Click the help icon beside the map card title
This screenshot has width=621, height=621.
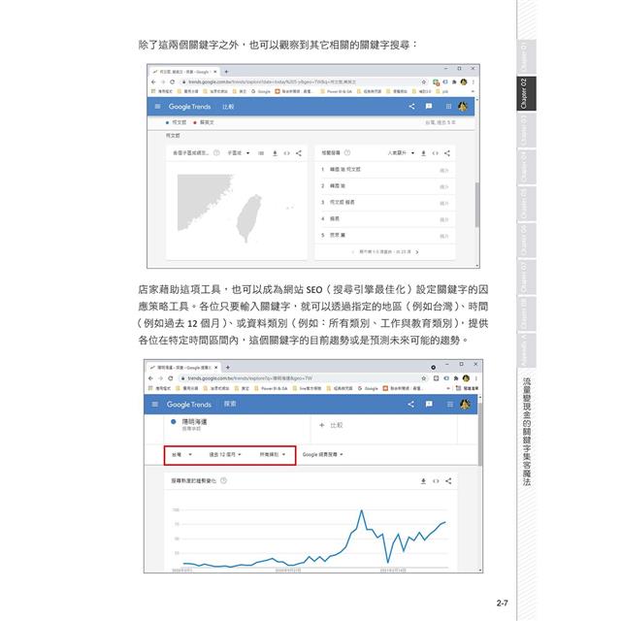click(x=216, y=153)
